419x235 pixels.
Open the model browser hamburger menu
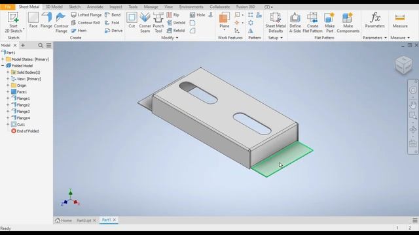(48, 45)
